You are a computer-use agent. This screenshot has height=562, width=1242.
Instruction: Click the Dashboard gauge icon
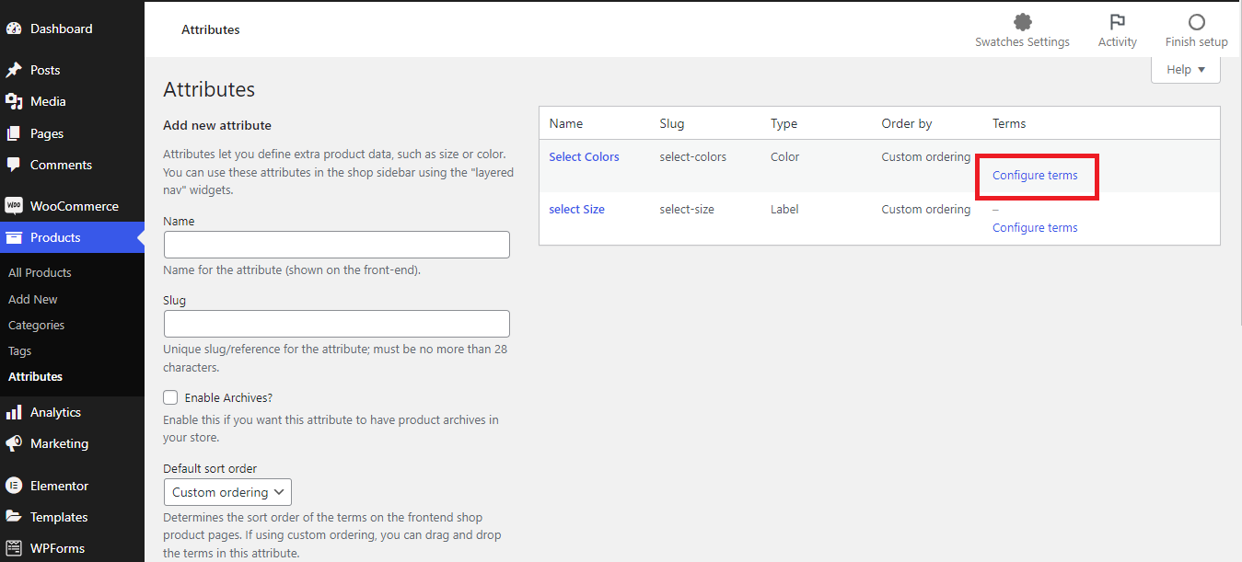(x=14, y=29)
